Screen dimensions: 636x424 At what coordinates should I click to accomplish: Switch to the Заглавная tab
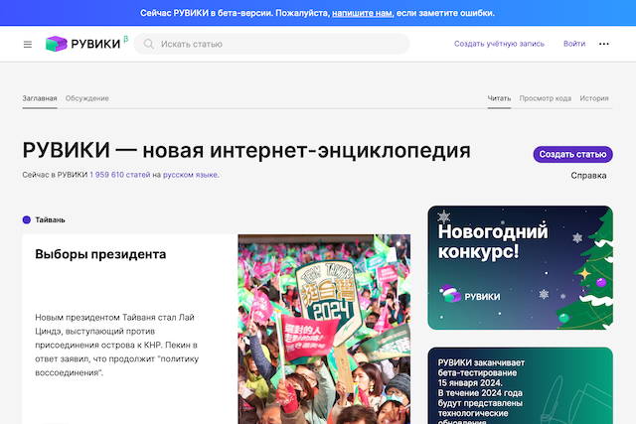click(40, 98)
